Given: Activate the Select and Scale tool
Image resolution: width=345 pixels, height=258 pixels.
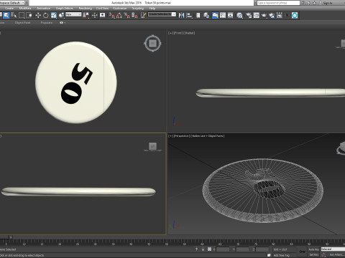Looking at the screenshot, I should point(54,16).
